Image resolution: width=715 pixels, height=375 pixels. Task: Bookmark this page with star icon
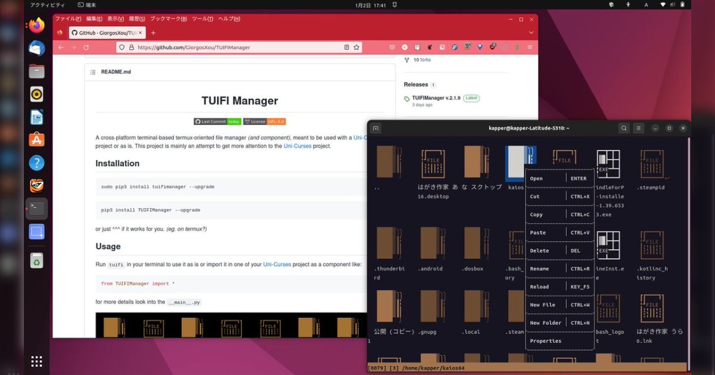point(356,48)
